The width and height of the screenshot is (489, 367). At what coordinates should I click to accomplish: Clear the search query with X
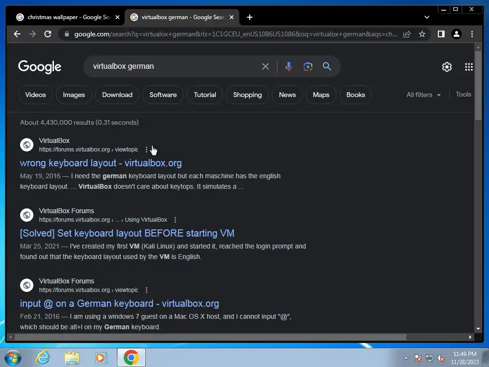266,66
